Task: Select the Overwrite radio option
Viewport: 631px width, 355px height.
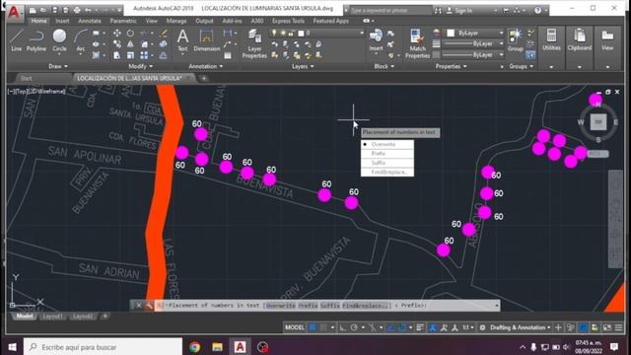Action: (387, 144)
